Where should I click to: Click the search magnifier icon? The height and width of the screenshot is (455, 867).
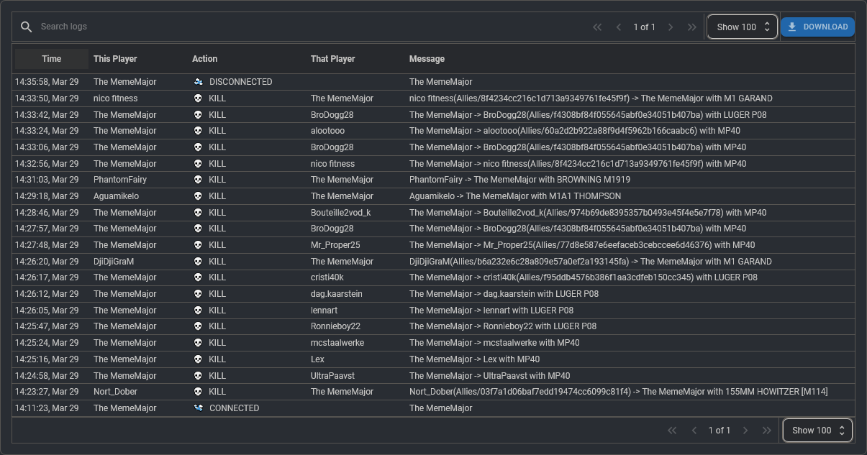click(27, 27)
